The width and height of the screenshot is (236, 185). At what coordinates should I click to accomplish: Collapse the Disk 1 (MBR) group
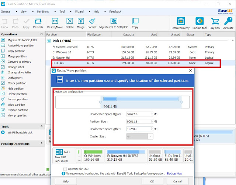(233, 41)
